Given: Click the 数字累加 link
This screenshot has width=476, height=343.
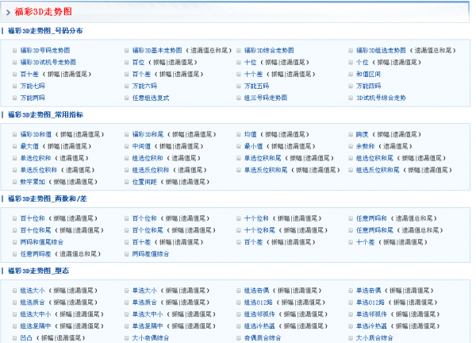Looking at the screenshot, I should 33,182.
